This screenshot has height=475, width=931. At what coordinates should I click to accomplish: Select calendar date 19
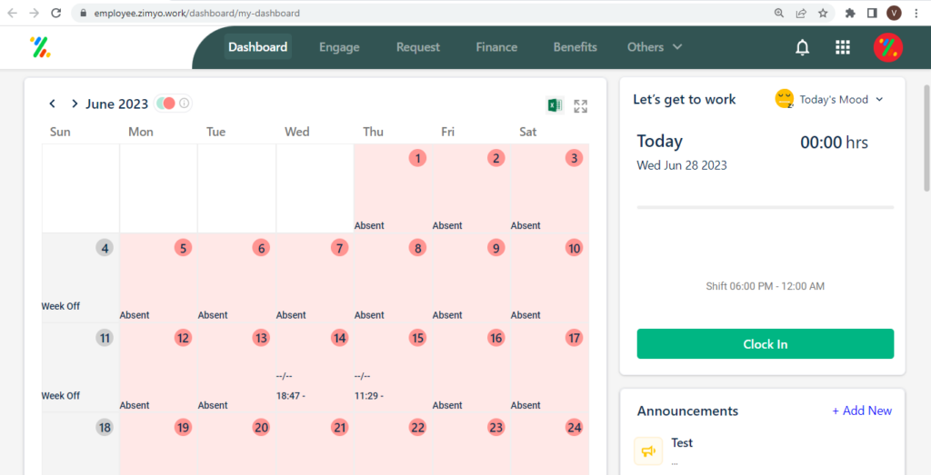click(183, 427)
